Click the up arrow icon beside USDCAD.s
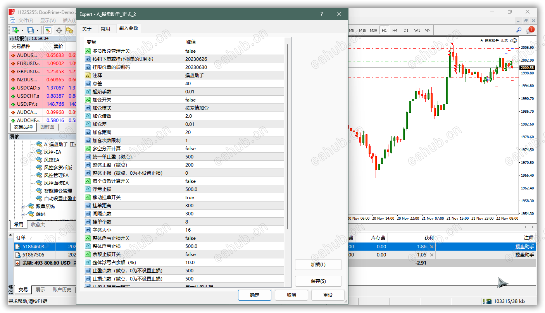Viewport: 545px width, 313px height. (x=13, y=88)
